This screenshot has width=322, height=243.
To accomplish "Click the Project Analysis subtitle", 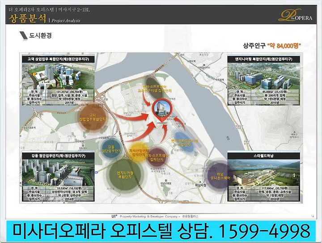I will [66, 21].
